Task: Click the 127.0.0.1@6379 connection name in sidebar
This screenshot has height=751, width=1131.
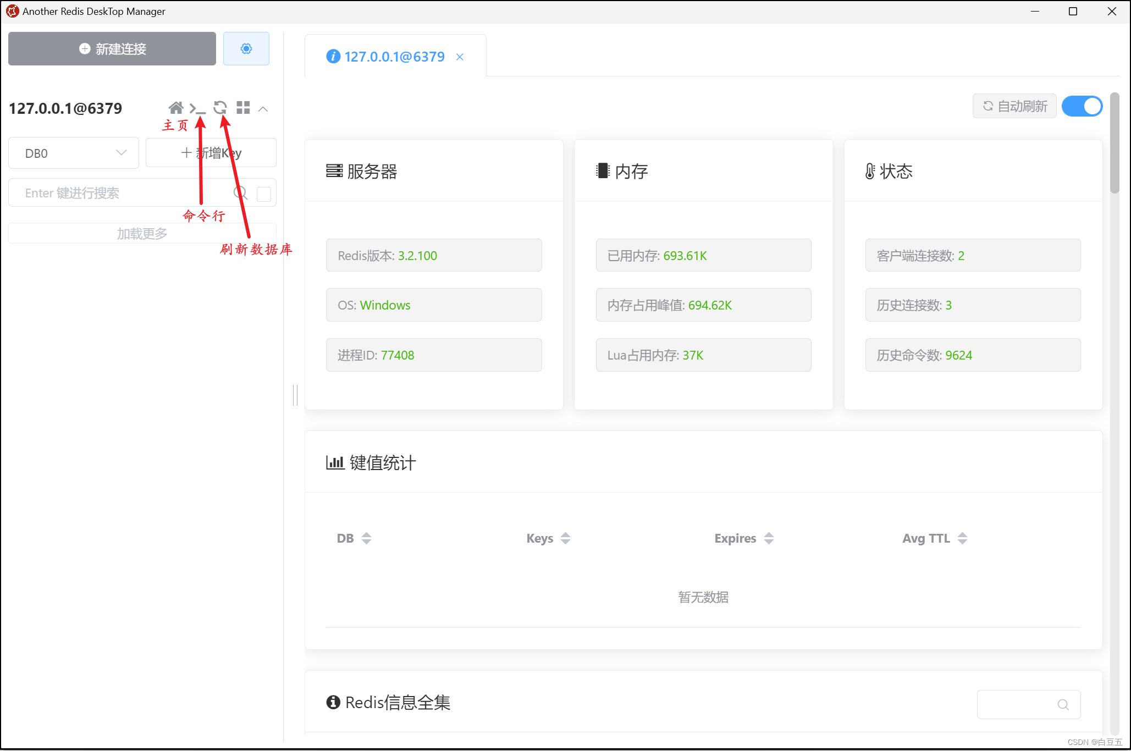Action: tap(65, 108)
